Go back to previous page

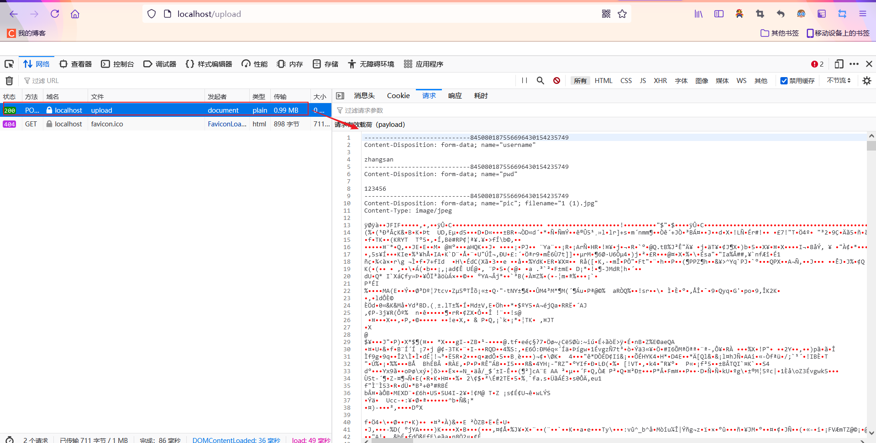[14, 14]
